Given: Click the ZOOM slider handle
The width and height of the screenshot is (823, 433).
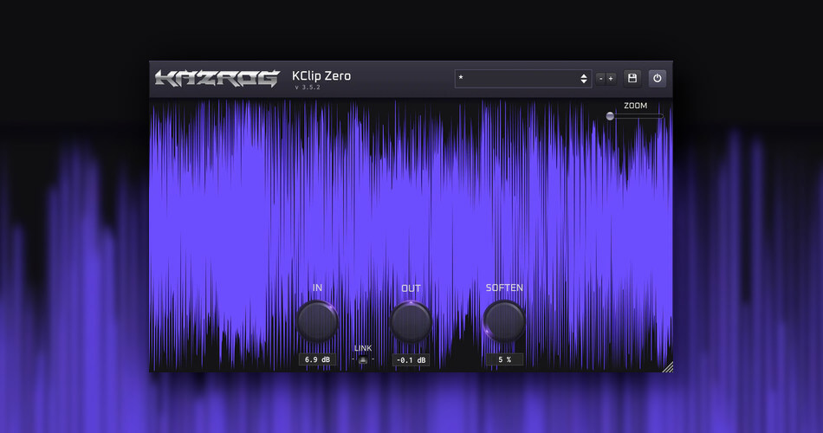Looking at the screenshot, I should coord(610,116).
